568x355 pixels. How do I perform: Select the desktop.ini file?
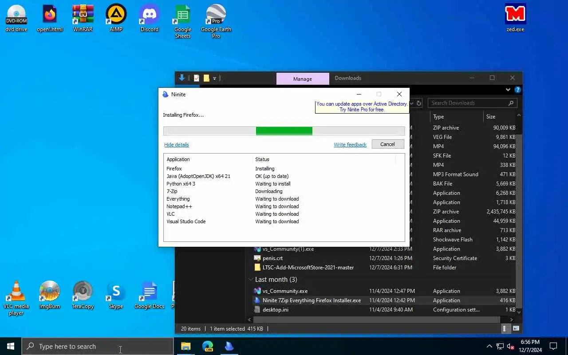click(x=384, y=310)
